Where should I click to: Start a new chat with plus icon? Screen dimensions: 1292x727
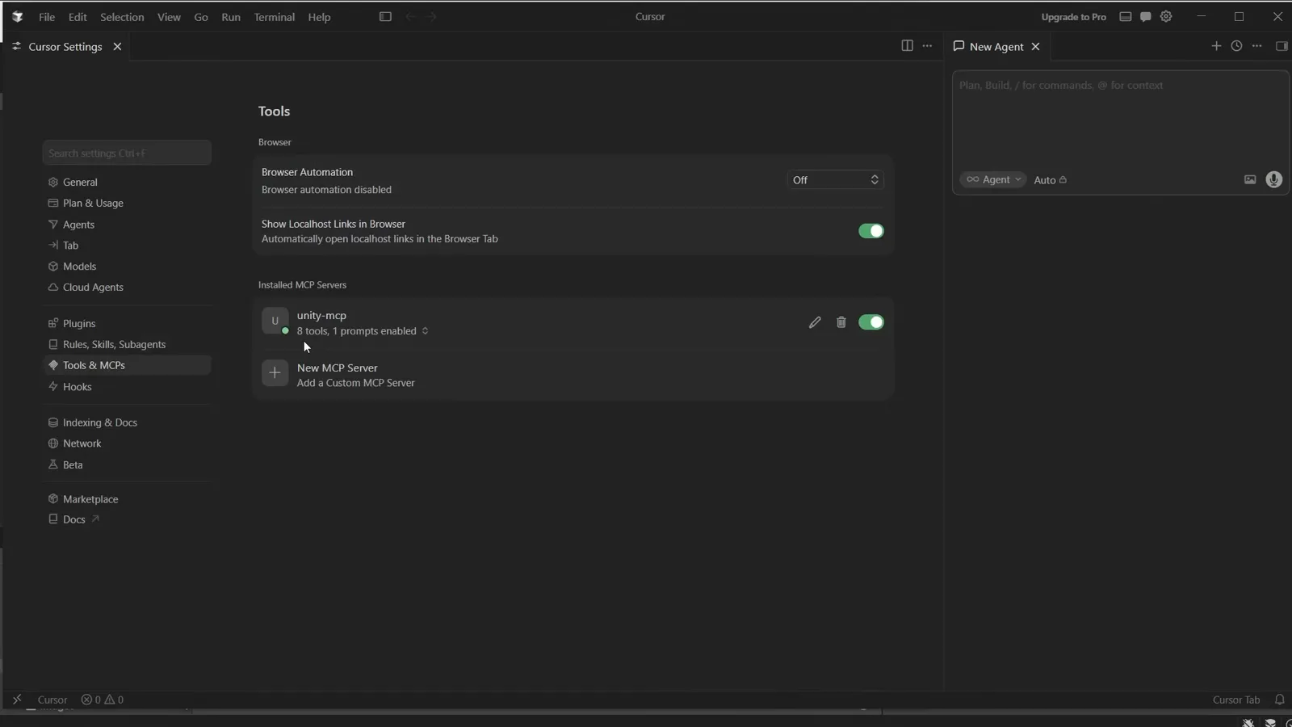(1216, 46)
